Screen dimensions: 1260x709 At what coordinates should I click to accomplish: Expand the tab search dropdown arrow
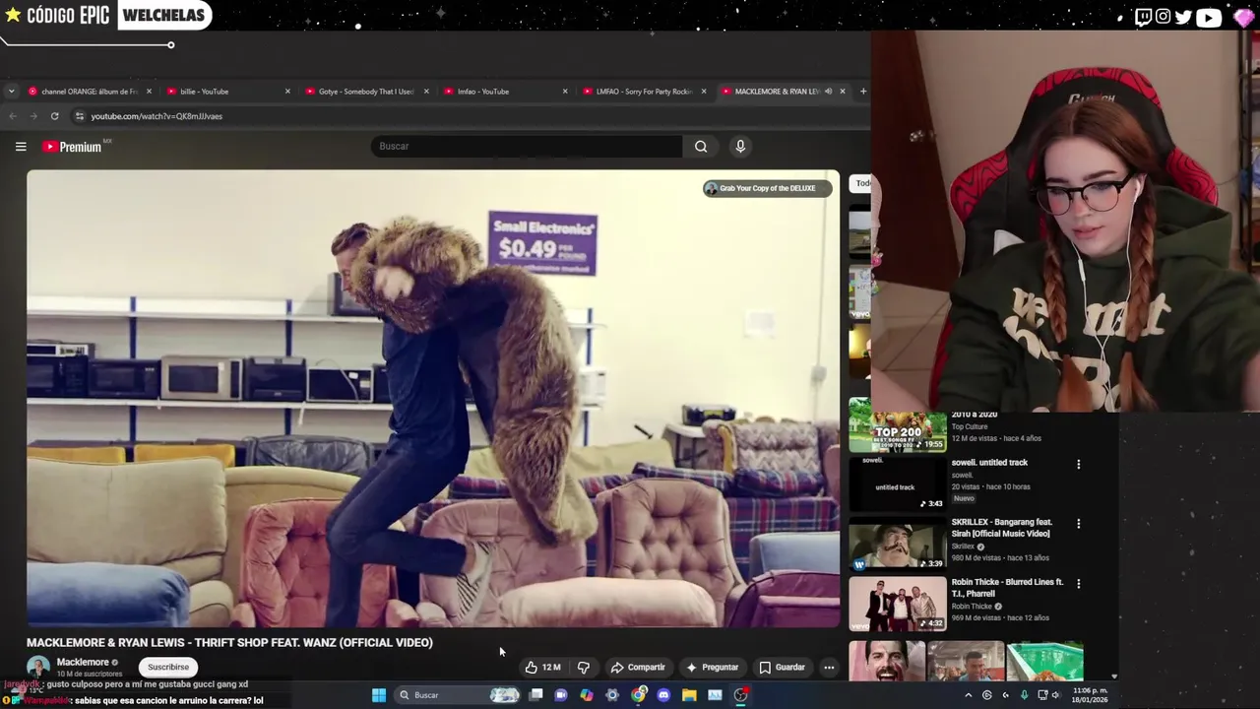point(11,92)
